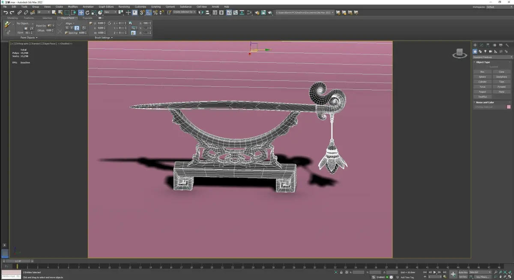Open the Mirror tool
The width and height of the screenshot is (514, 280).
tap(200, 12)
